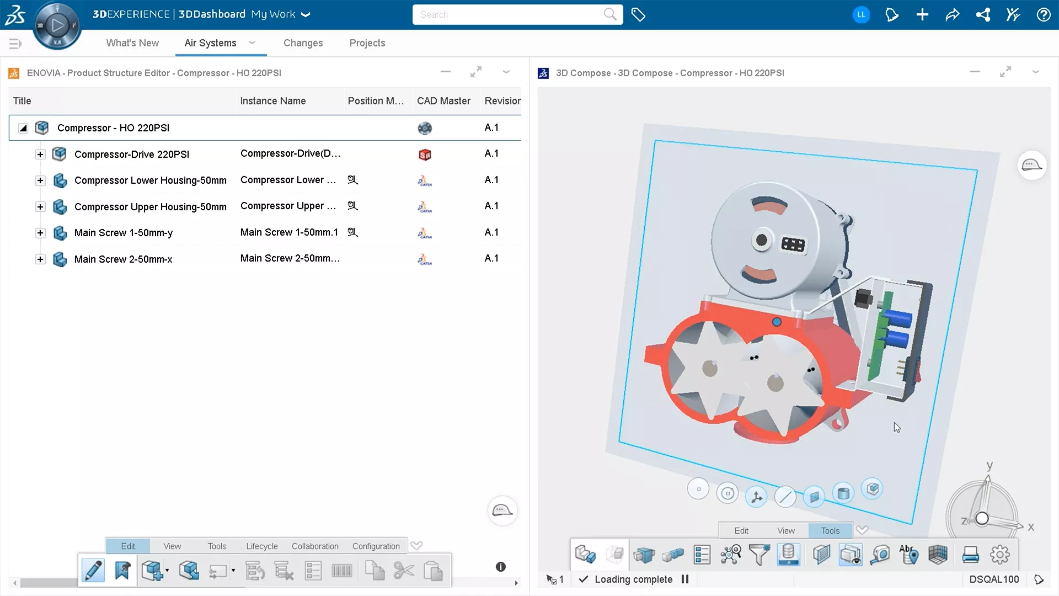Select the plane section option
The height and width of the screenshot is (596, 1059).
814,496
